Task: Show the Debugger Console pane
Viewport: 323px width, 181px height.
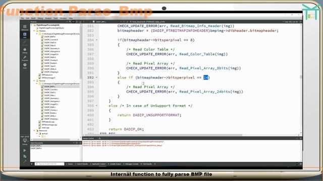Action: click(131, 164)
